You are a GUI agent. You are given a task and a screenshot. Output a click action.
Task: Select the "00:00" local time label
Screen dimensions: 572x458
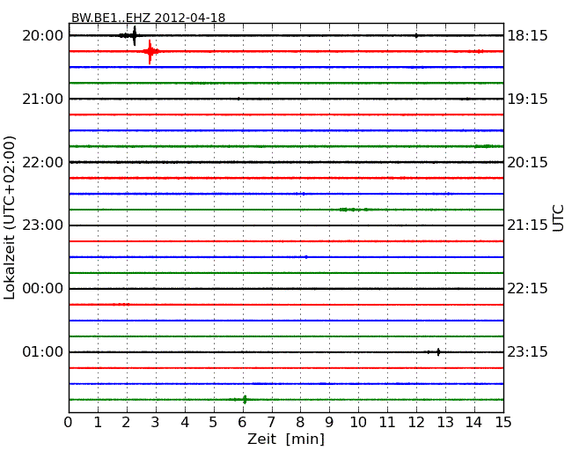(x=43, y=289)
